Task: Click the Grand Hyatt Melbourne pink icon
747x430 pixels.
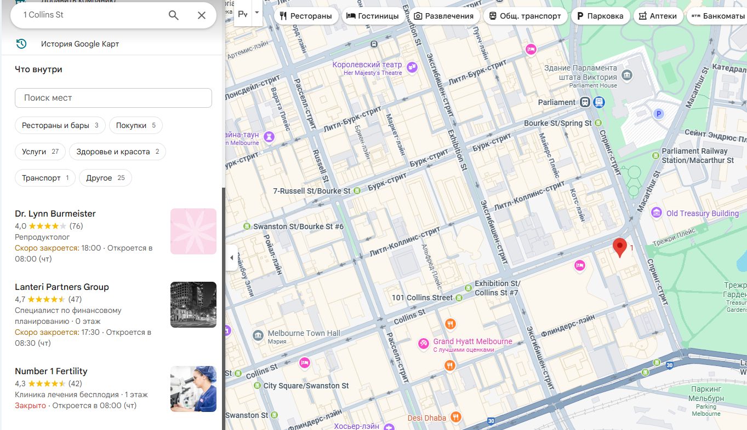Action: coord(424,344)
